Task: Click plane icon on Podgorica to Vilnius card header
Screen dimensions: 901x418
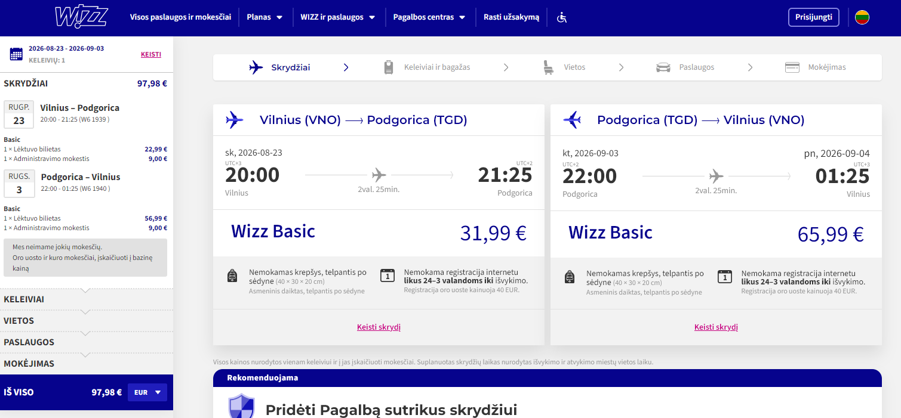Action: click(572, 120)
